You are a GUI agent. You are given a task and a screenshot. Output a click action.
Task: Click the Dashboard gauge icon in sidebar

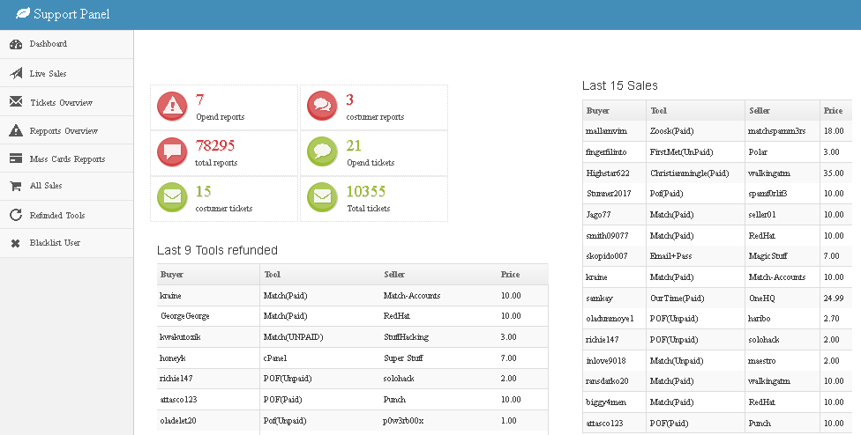(15, 44)
